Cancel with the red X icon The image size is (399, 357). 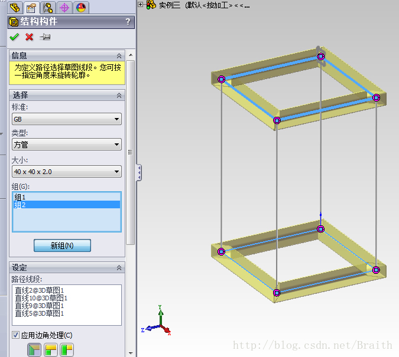coord(30,37)
